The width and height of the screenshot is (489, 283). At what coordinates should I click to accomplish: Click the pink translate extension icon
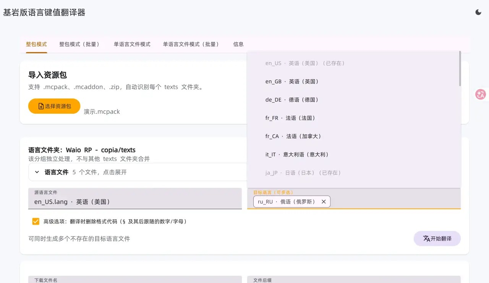point(481,94)
